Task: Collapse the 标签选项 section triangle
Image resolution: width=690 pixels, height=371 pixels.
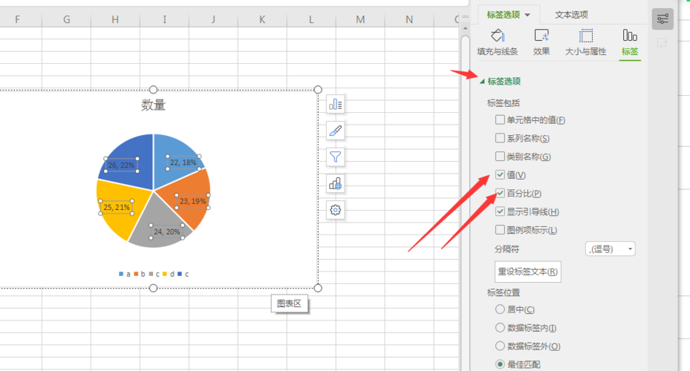Action: 482,82
